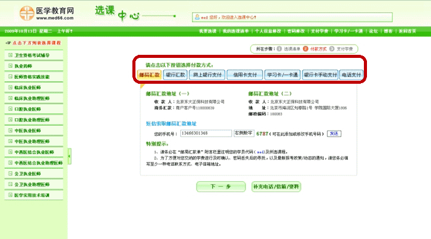Click 选课清单 step label text
The height and width of the screenshot is (239, 431).
292,49
